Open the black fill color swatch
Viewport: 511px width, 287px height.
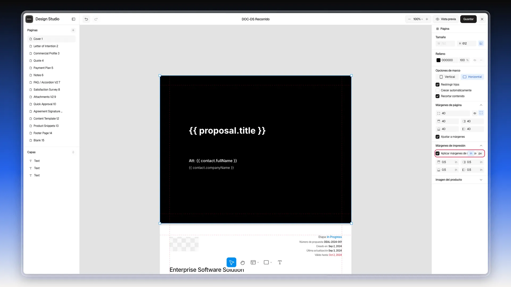click(x=438, y=60)
